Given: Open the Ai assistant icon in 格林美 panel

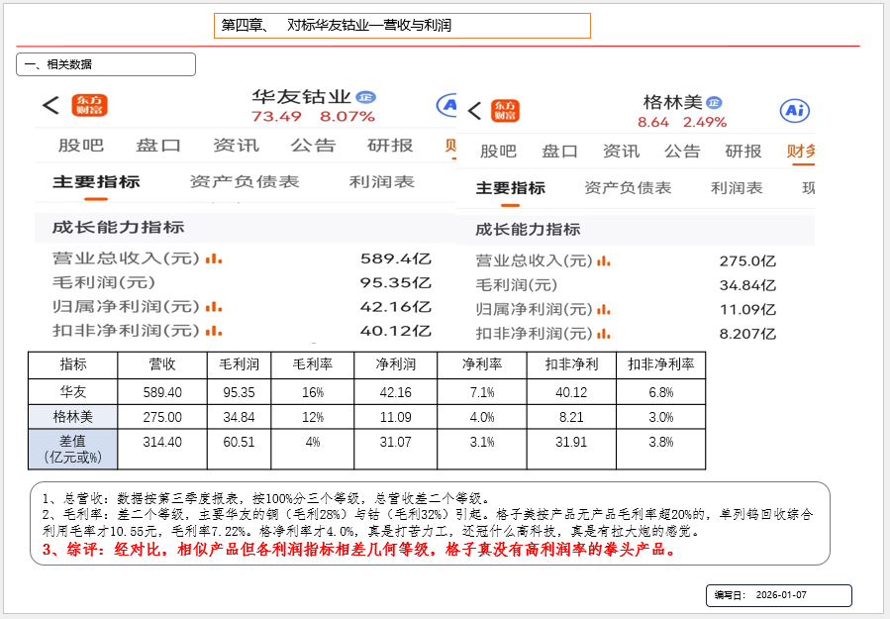Looking at the screenshot, I should tap(795, 110).
